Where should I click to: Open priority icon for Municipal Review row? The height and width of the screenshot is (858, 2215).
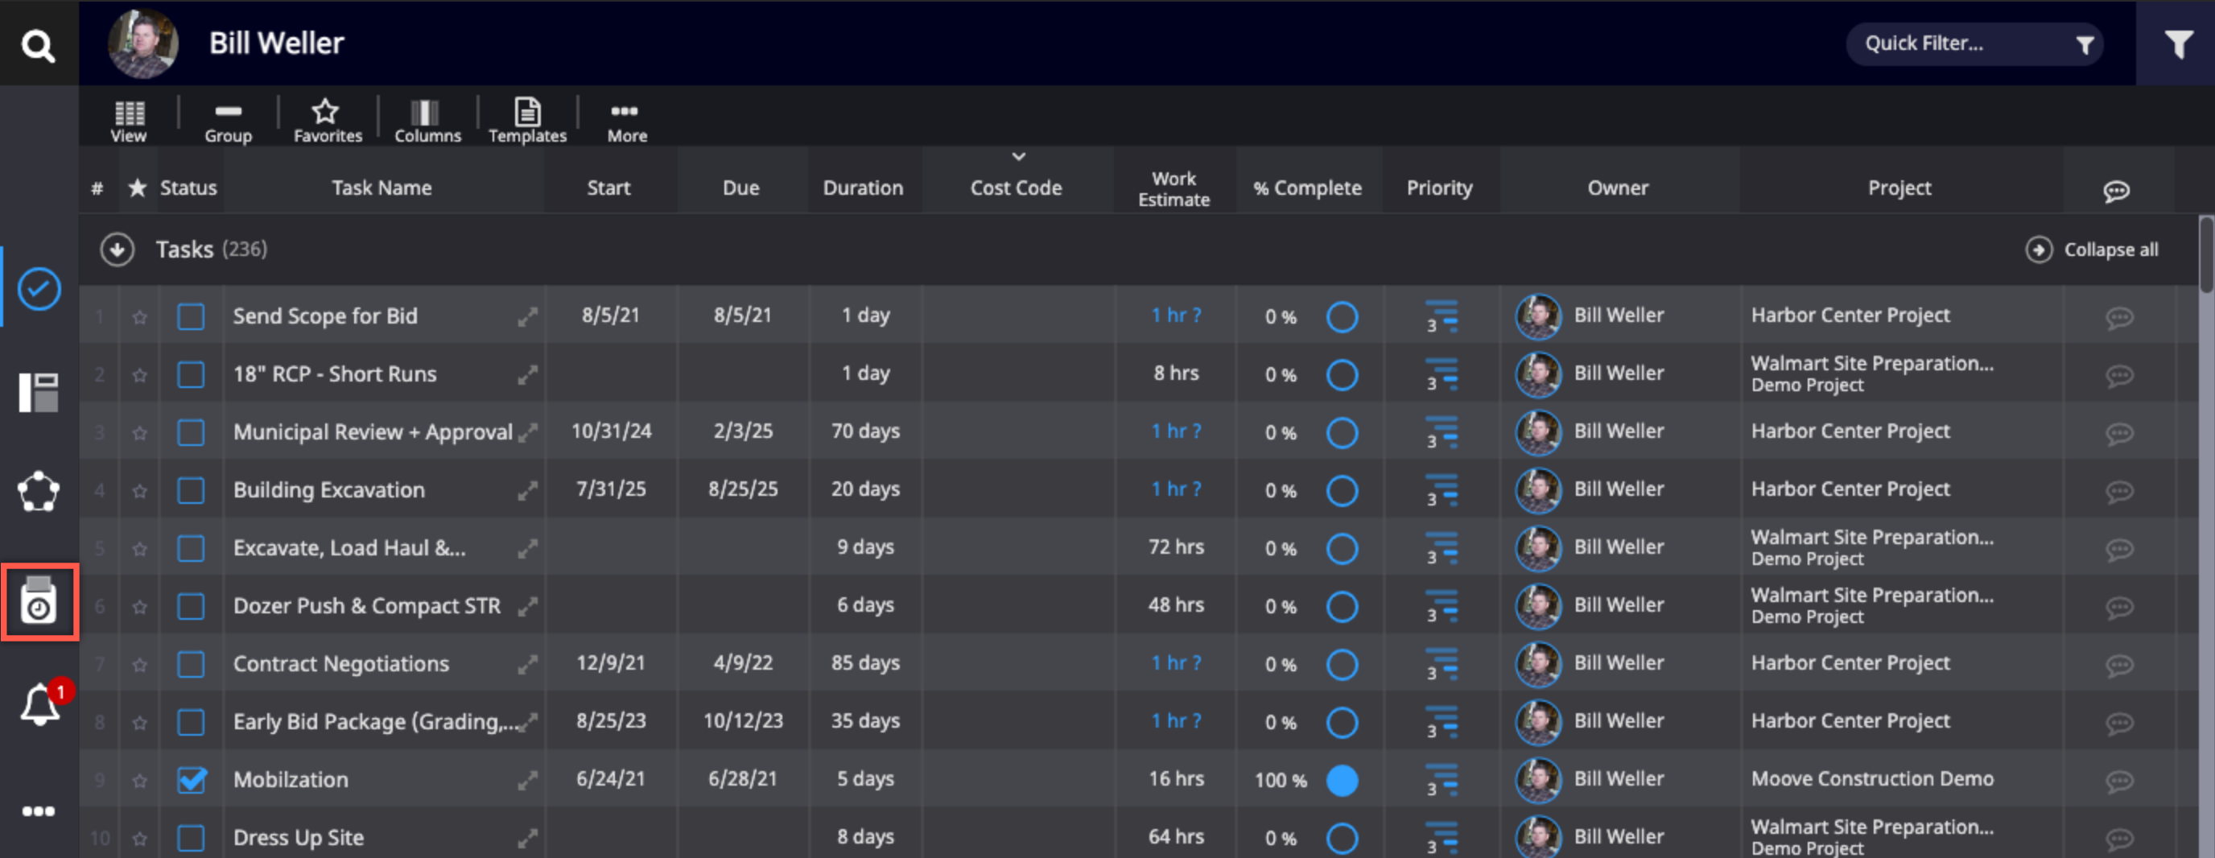(1442, 432)
